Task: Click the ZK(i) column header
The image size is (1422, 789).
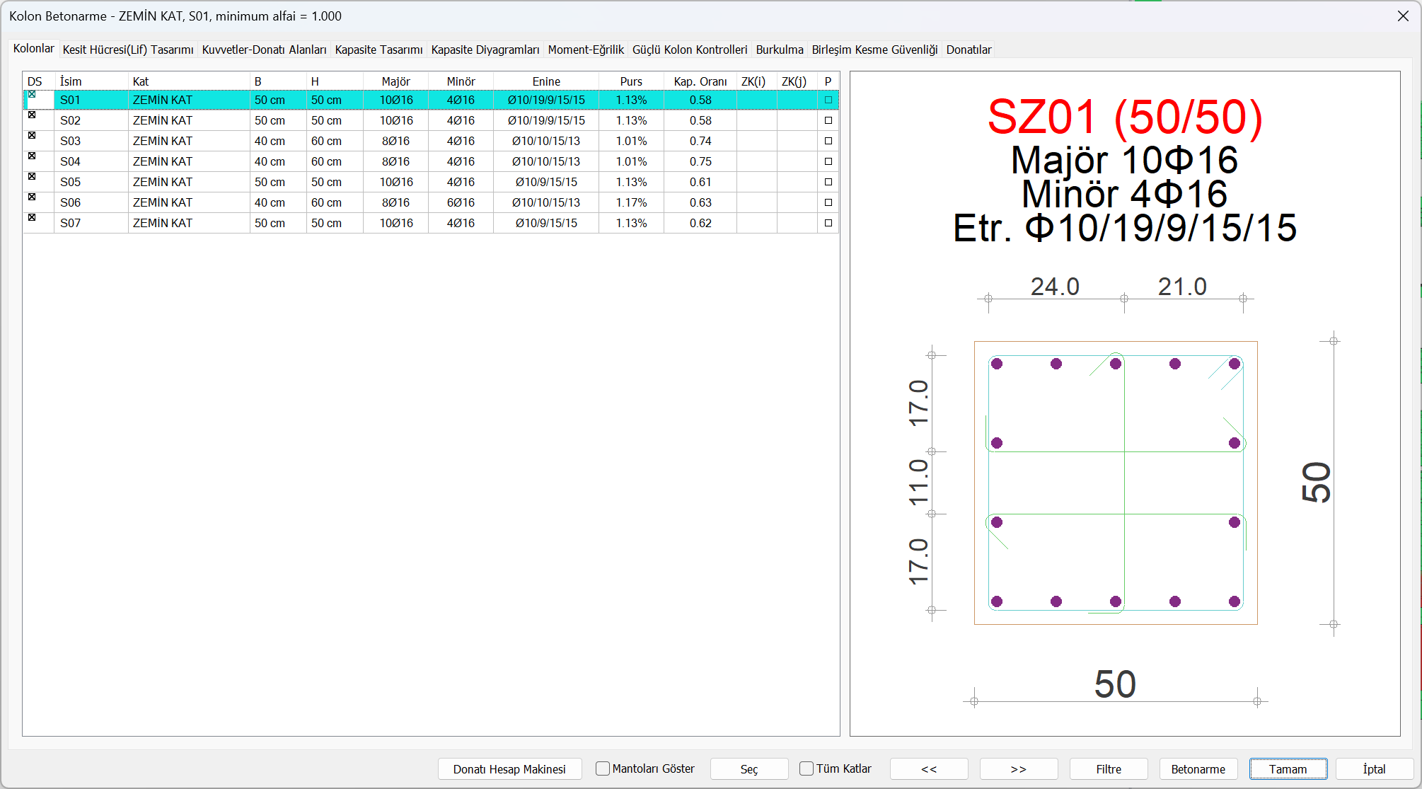Action: (x=756, y=81)
